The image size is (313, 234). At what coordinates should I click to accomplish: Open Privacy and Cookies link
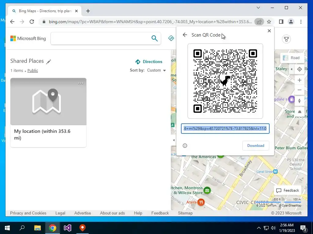(x=28, y=213)
